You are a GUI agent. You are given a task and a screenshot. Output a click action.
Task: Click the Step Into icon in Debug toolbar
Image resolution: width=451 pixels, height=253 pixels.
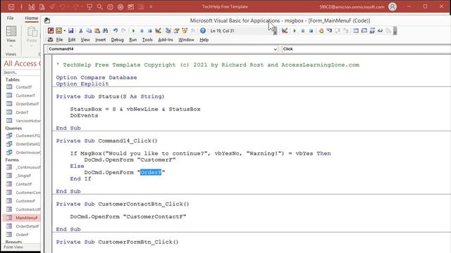(329, 31)
